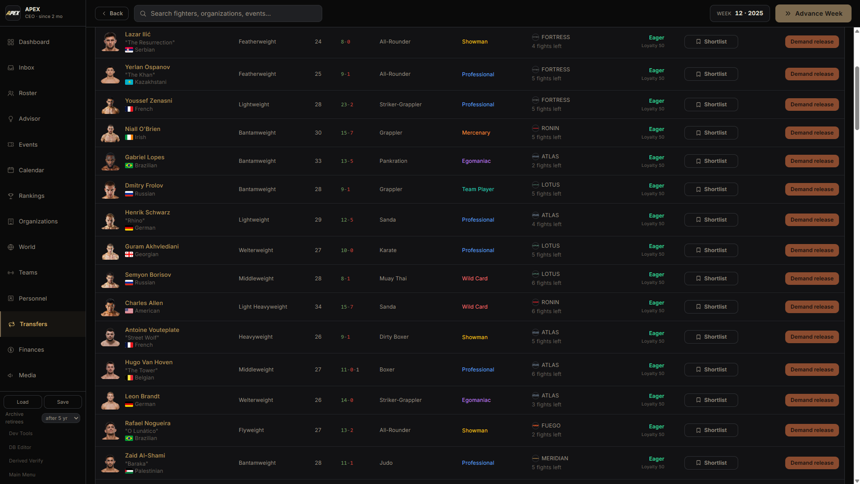The width and height of the screenshot is (860, 484).
Task: Click the Transfers arrows icon
Action: coord(12,324)
